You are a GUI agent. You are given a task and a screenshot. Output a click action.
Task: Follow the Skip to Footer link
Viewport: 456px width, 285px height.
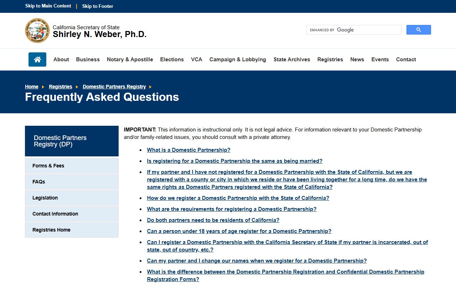click(x=98, y=6)
